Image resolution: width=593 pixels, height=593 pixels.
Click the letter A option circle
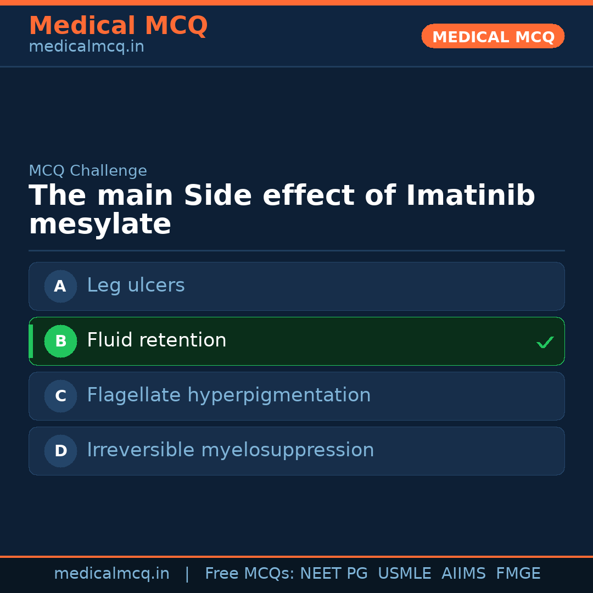[60, 286]
